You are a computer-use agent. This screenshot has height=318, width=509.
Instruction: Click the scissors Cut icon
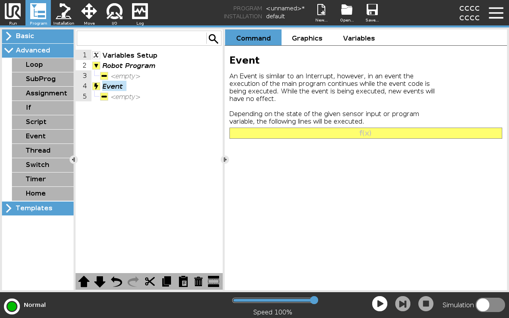click(150, 281)
